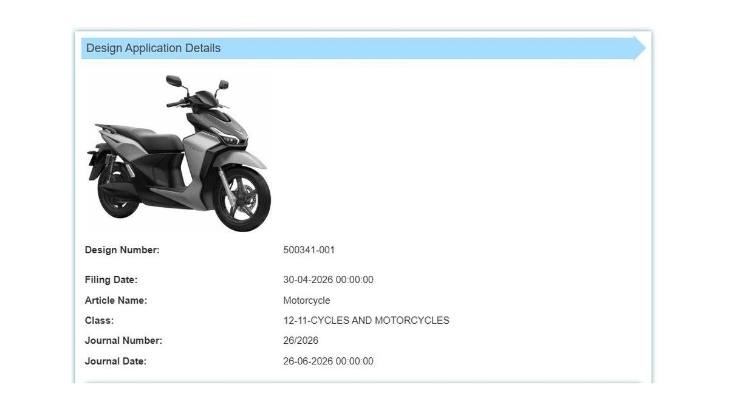Select journal date value 26-06-2026 00:00:00

pyautogui.click(x=328, y=361)
